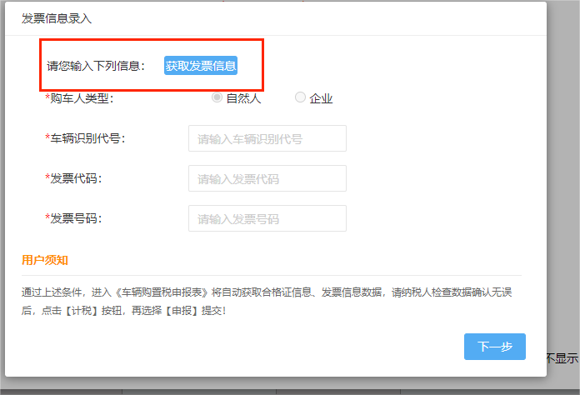Viewport: 580px width, 395px height.
Task: Click the 购车人类型 label
Action: (79, 98)
